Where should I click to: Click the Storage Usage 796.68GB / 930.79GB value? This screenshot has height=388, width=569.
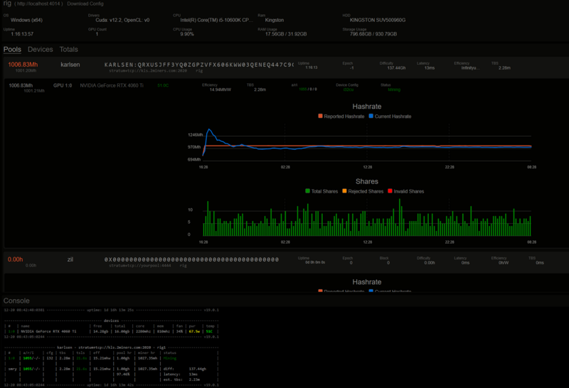373,34
